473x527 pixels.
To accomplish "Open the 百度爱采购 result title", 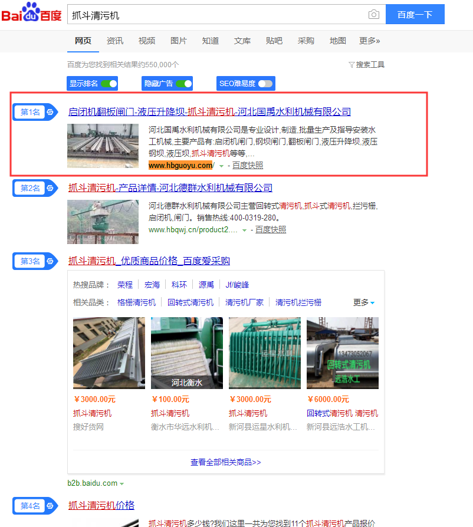I will click(149, 261).
